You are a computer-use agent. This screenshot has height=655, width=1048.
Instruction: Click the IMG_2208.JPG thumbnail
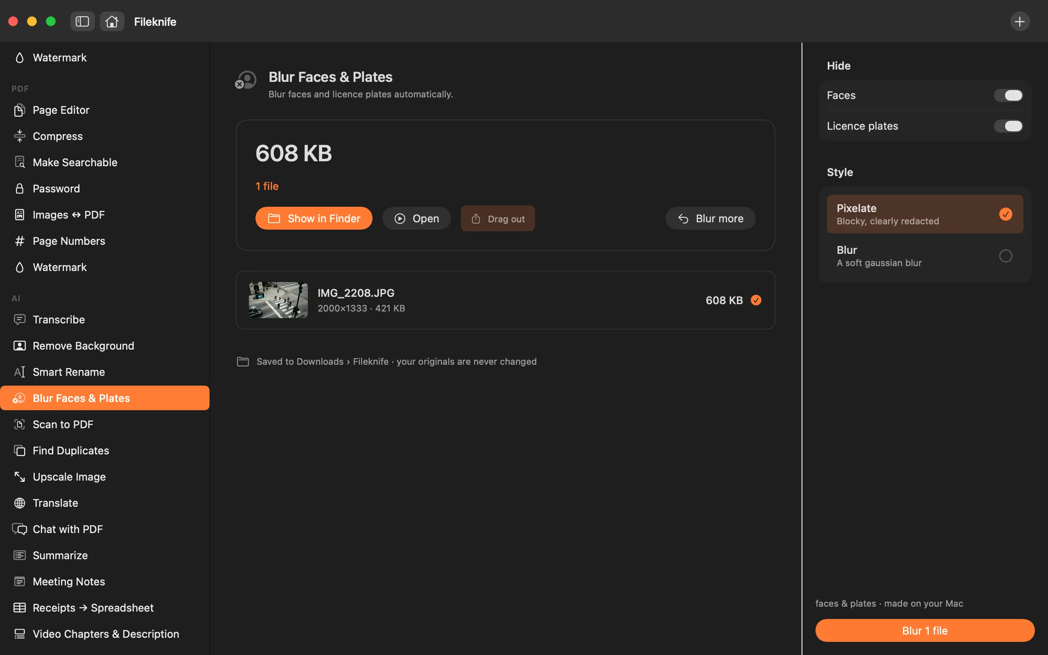coord(278,300)
